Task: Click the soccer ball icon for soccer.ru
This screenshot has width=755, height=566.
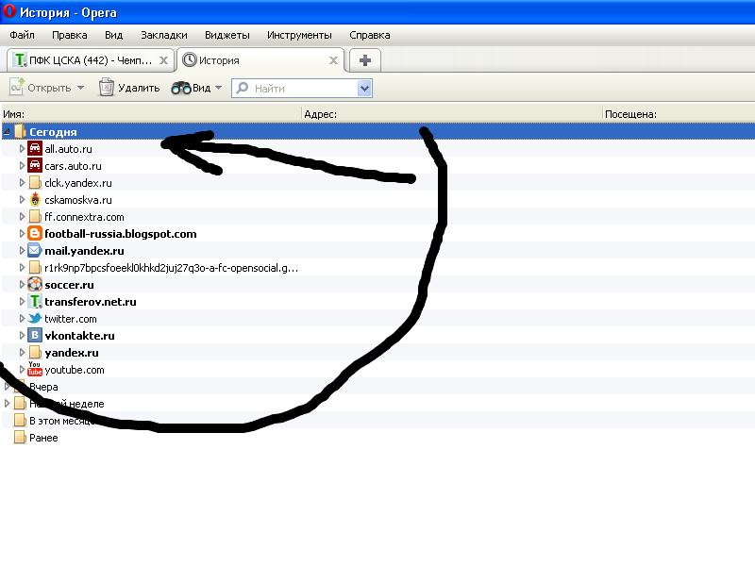Action: tap(35, 285)
